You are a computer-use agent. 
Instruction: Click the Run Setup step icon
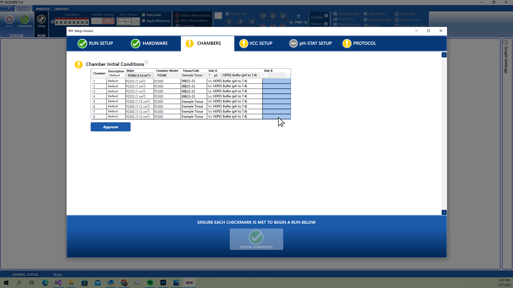[82, 43]
